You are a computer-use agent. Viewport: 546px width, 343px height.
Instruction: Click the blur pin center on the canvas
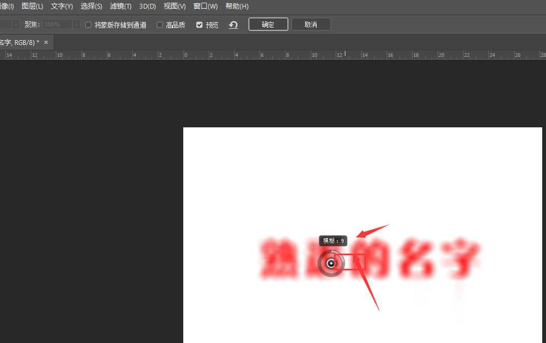pyautogui.click(x=331, y=264)
